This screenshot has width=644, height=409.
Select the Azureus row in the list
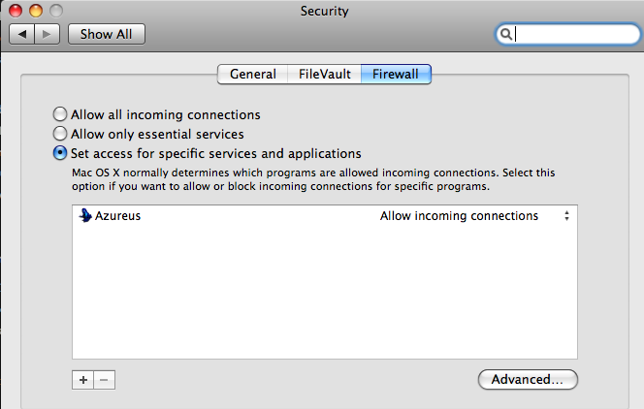(325, 216)
